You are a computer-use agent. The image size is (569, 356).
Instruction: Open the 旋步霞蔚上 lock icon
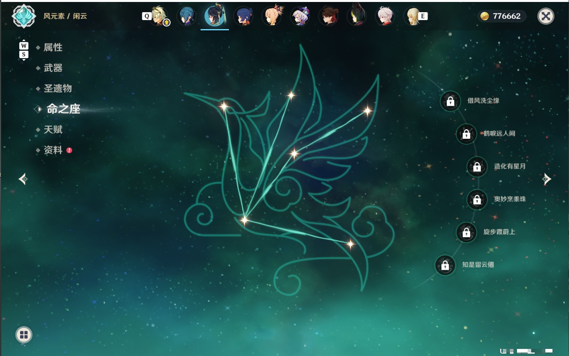point(466,232)
